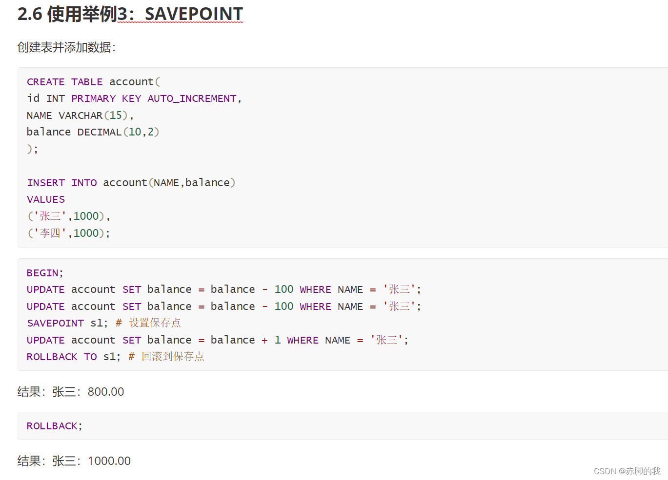Click the line 'NAME VARCHAR(15),'
This screenshot has height=480, width=668.
point(80,115)
